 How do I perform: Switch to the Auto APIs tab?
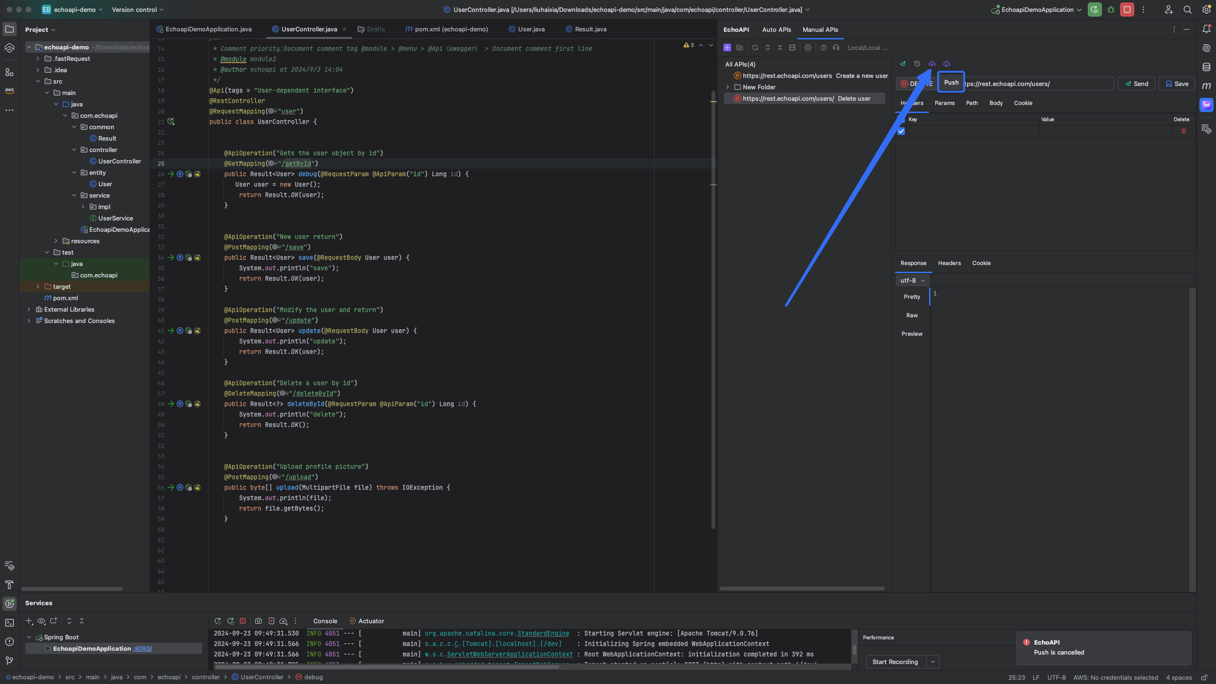(x=777, y=29)
